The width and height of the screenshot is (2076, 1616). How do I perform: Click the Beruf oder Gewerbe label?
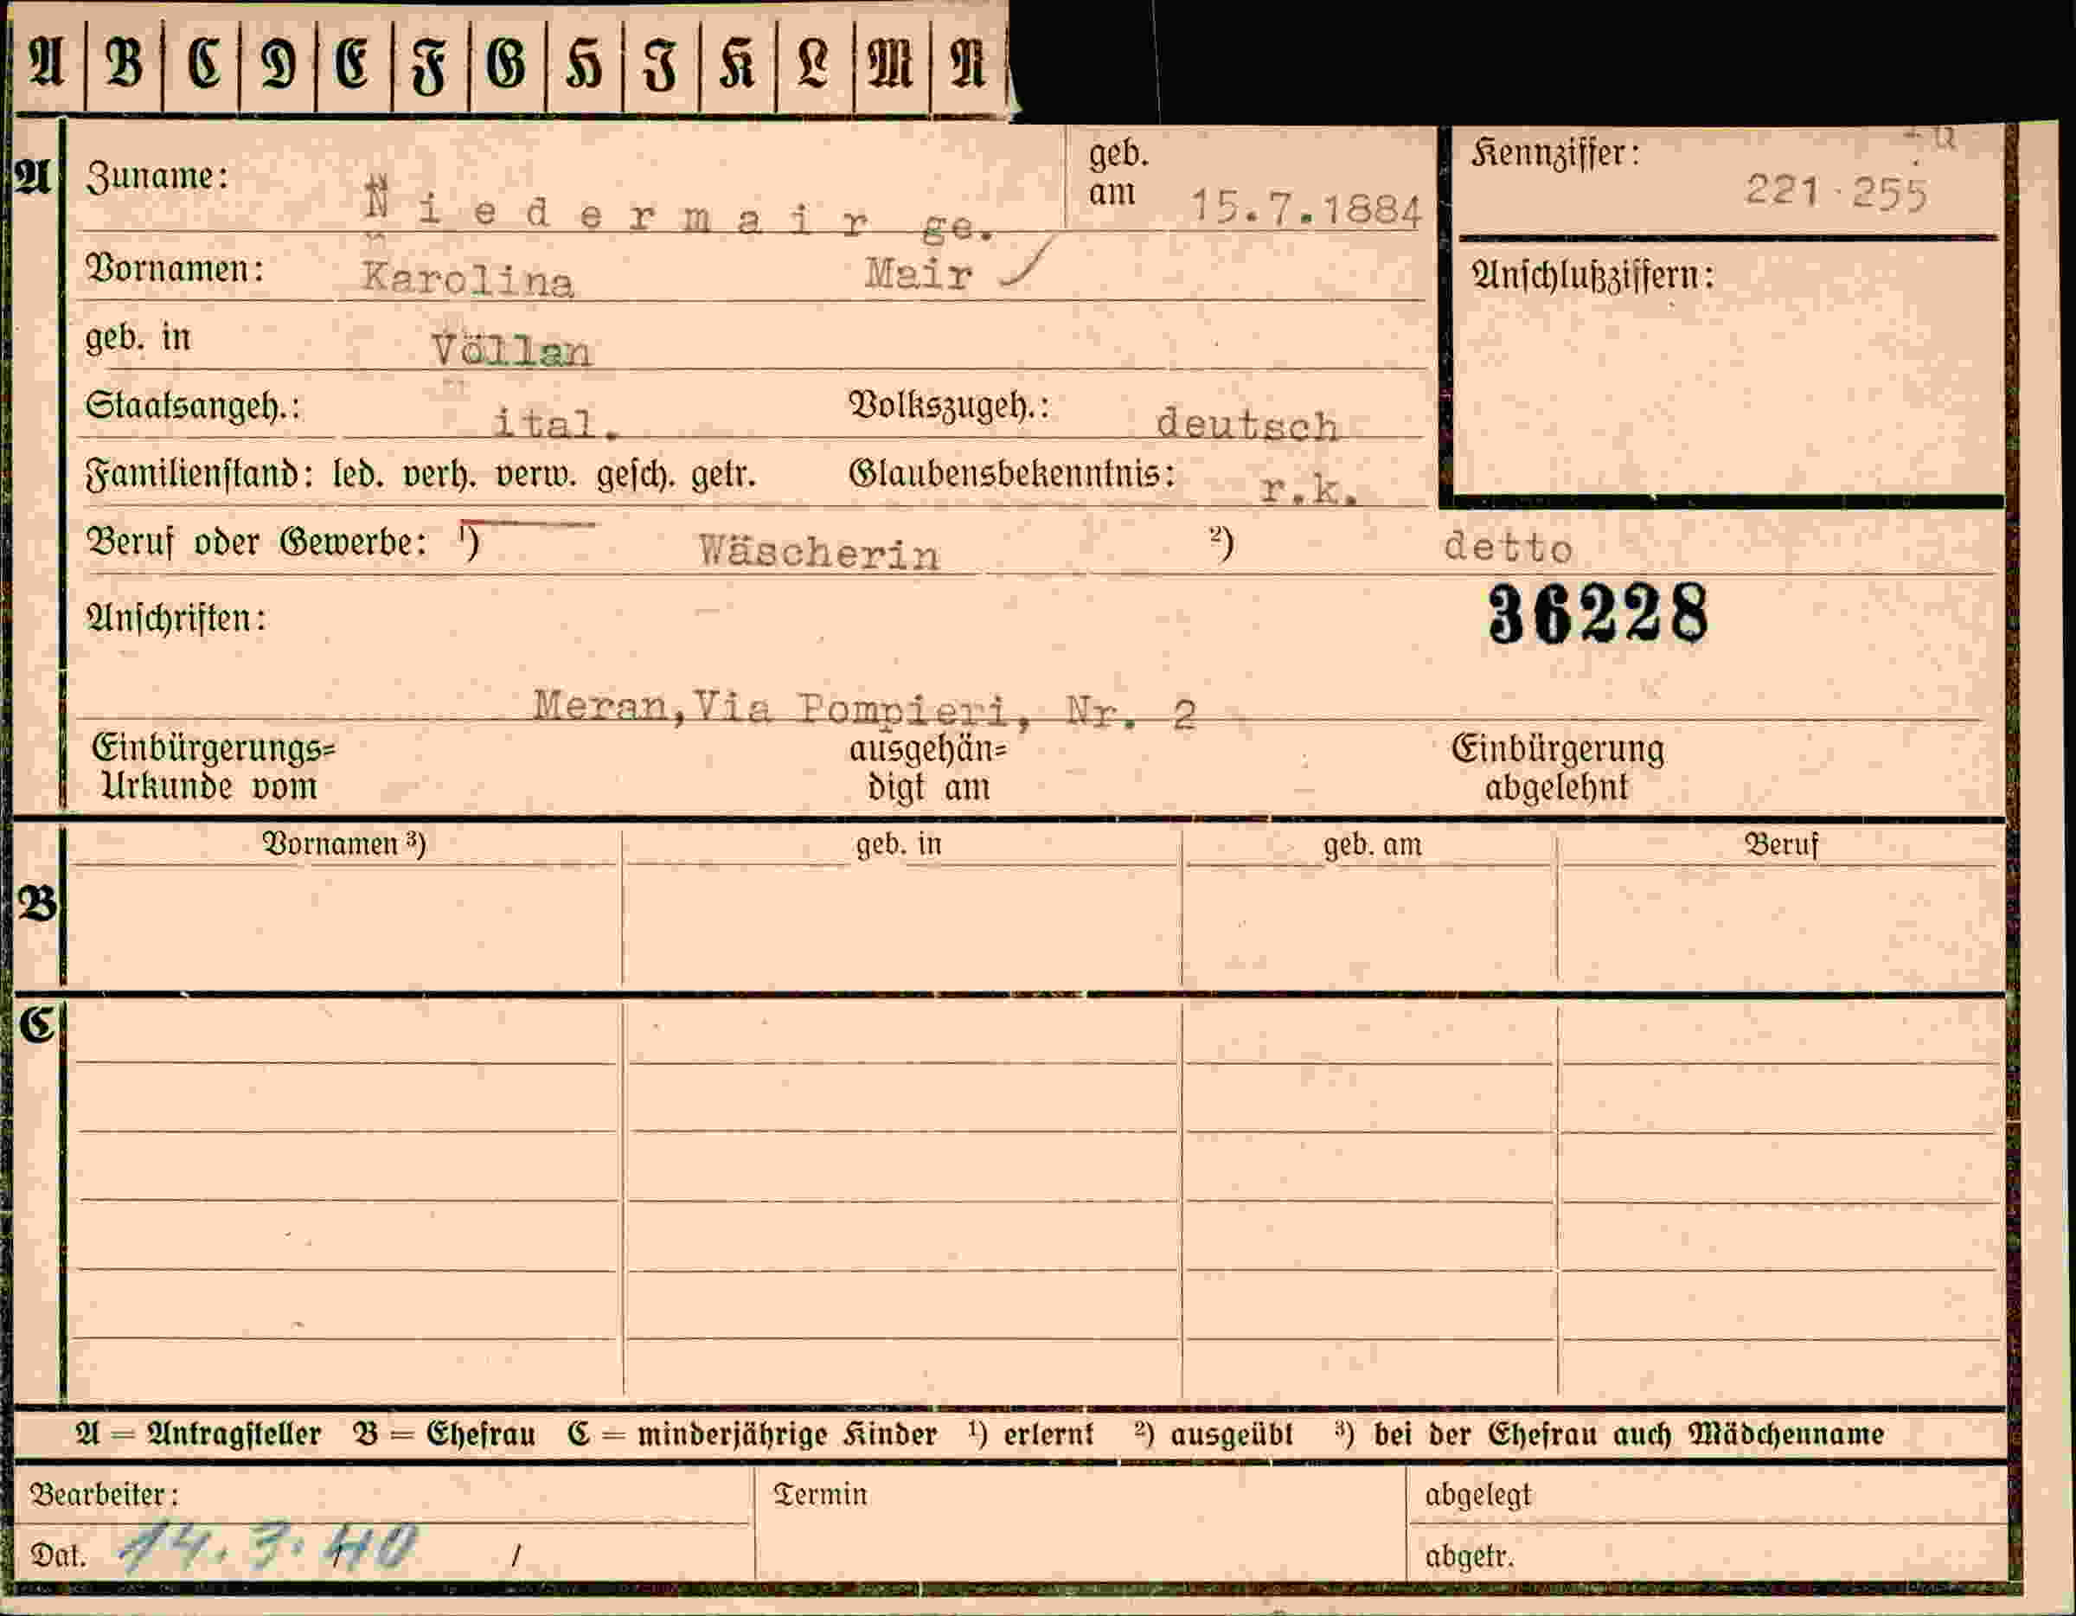[x=258, y=542]
